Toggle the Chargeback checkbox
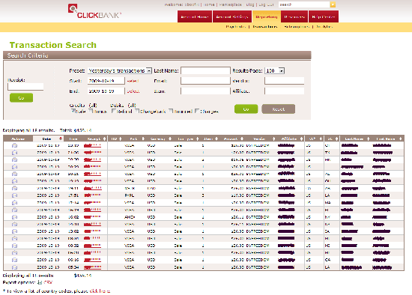This screenshot has width=412, height=295. tap(137, 111)
